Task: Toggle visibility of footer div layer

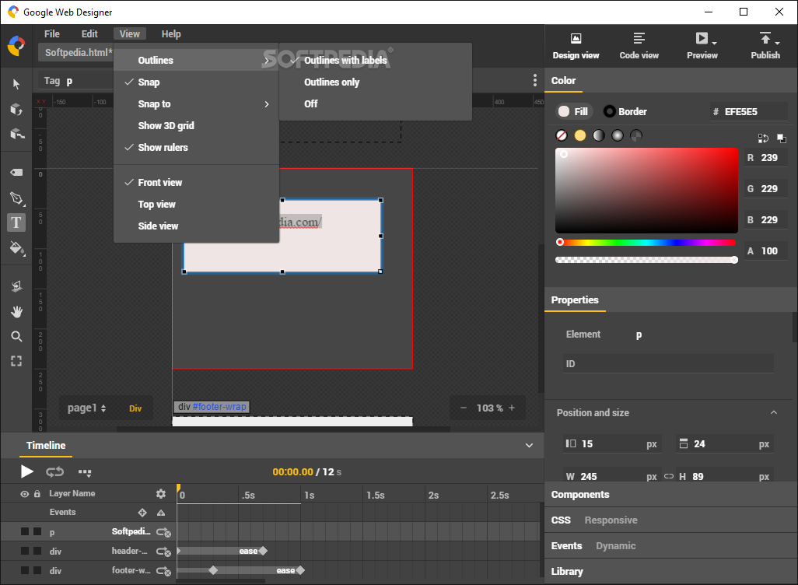Action: tap(24, 570)
